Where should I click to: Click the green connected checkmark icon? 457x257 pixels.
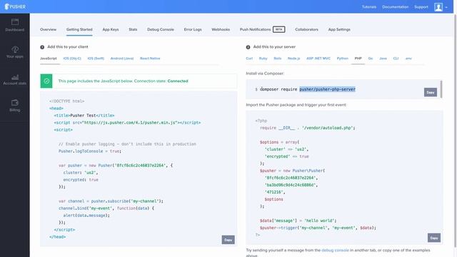46,81
